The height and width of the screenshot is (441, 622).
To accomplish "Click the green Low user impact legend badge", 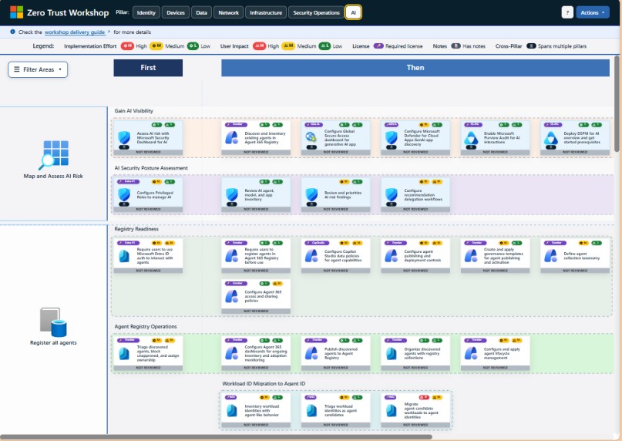I will [324, 46].
